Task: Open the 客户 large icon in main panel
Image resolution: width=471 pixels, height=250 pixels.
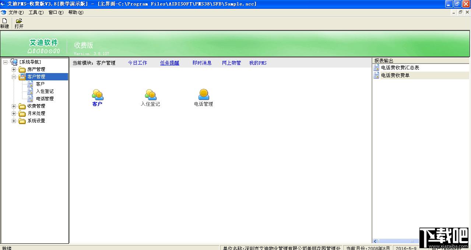Action: pos(97,95)
